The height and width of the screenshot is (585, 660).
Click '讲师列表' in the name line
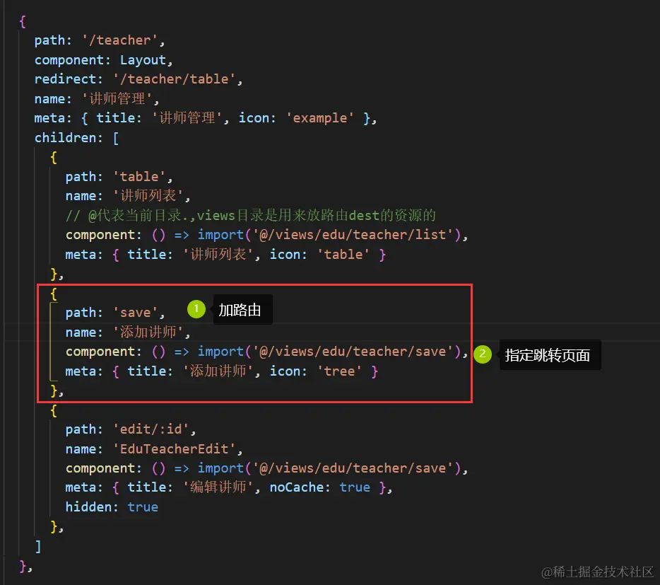point(148,195)
